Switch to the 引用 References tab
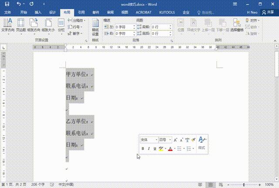The width and height of the screenshot is (279, 188). coord(82,12)
